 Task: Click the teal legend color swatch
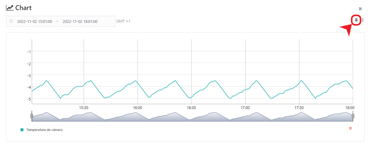[22, 130]
